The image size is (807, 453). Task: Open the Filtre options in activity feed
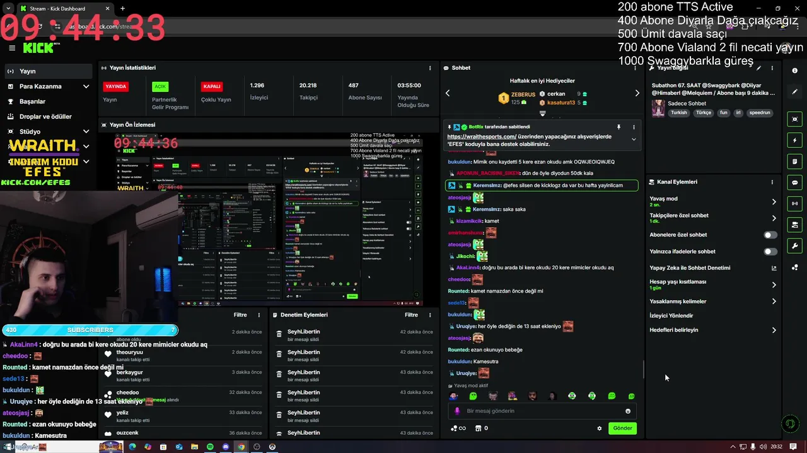(240, 315)
